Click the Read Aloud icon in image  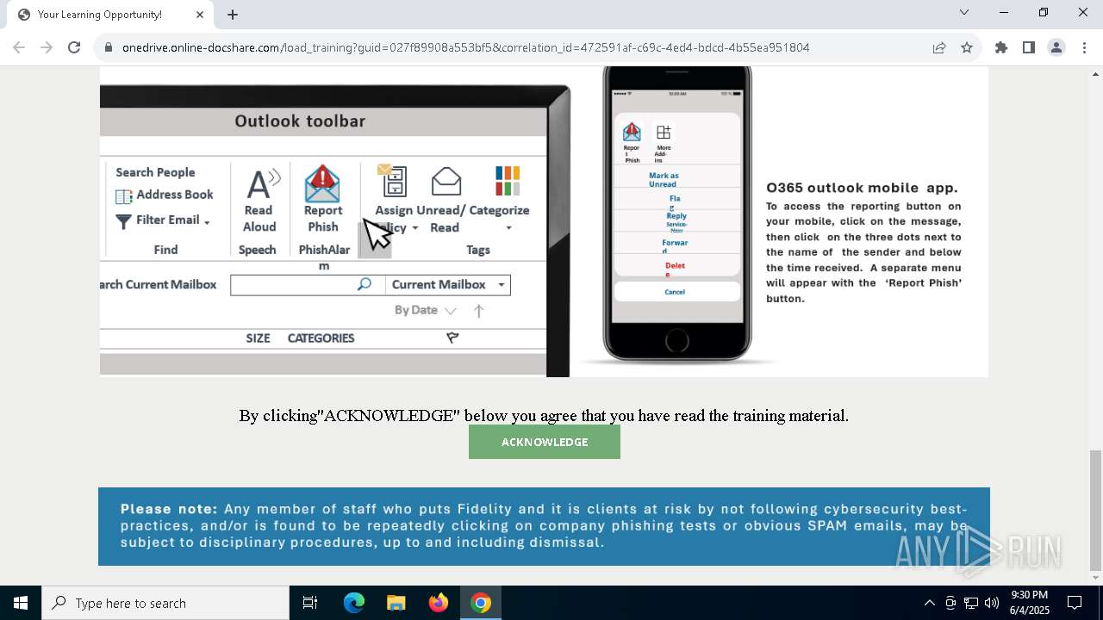tap(262, 183)
